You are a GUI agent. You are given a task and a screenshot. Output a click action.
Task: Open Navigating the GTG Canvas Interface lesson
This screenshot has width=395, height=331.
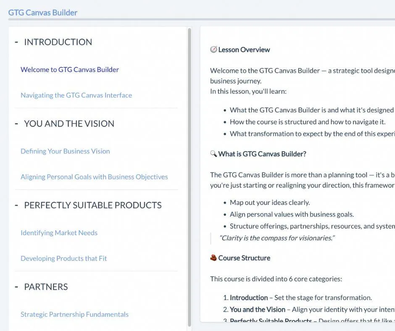tap(76, 95)
